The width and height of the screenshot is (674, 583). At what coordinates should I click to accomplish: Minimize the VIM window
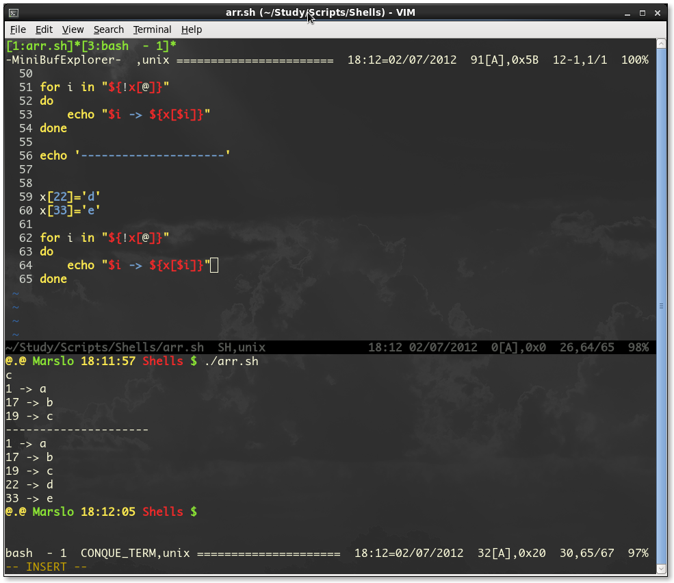tap(627, 13)
